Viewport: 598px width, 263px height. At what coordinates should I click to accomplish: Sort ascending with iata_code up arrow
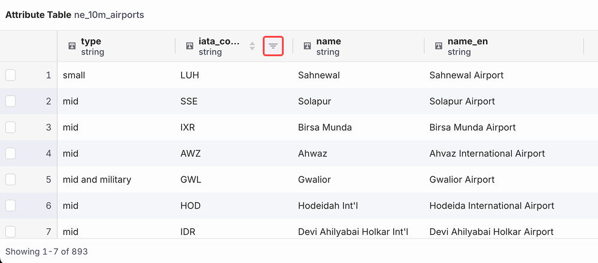pos(252,44)
